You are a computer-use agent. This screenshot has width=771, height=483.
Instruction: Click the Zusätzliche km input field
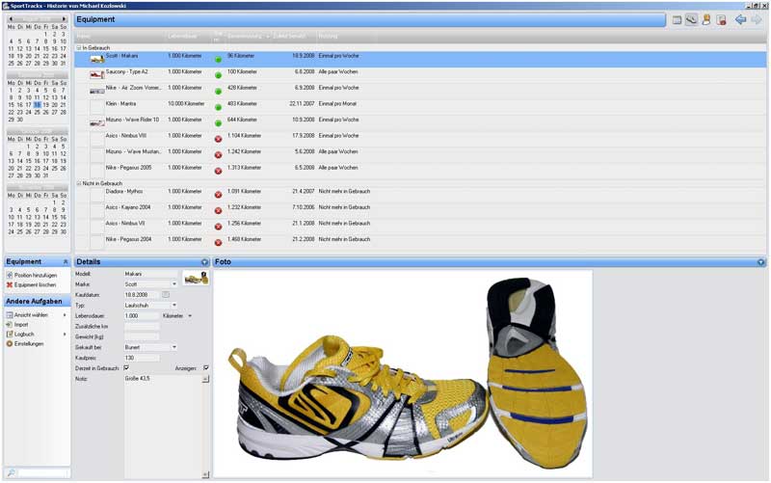pyautogui.click(x=142, y=326)
